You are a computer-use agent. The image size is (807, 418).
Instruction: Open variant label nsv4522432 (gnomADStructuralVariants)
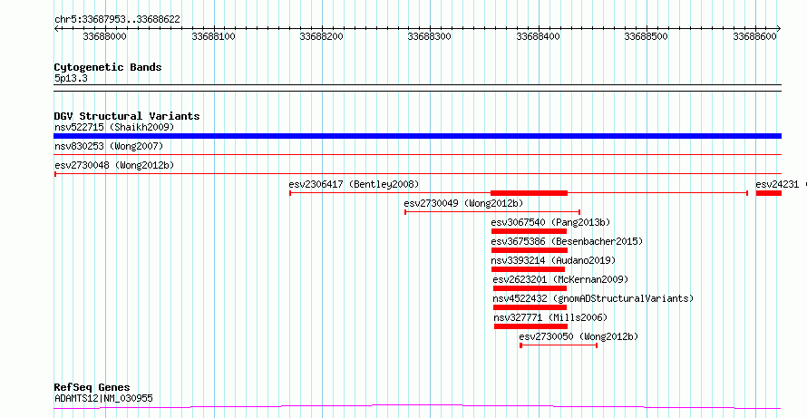click(x=593, y=298)
